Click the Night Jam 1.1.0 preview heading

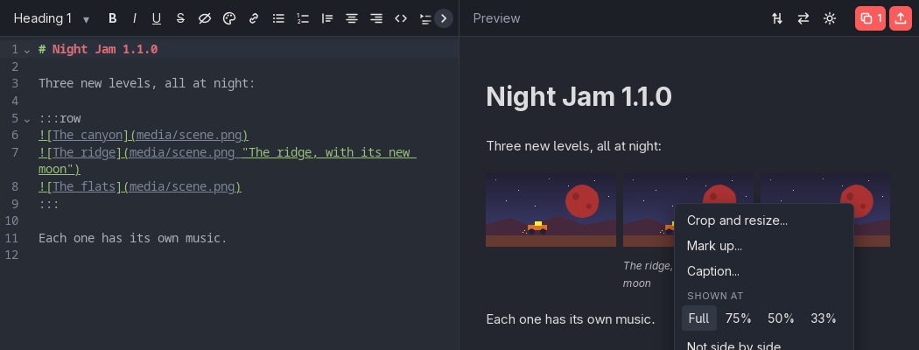pyautogui.click(x=579, y=97)
